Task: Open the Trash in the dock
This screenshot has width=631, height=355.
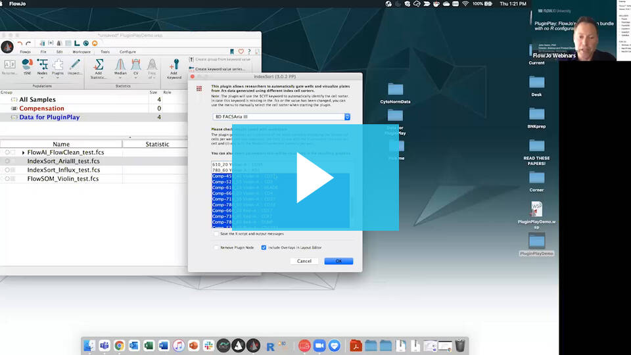Action: (460, 345)
